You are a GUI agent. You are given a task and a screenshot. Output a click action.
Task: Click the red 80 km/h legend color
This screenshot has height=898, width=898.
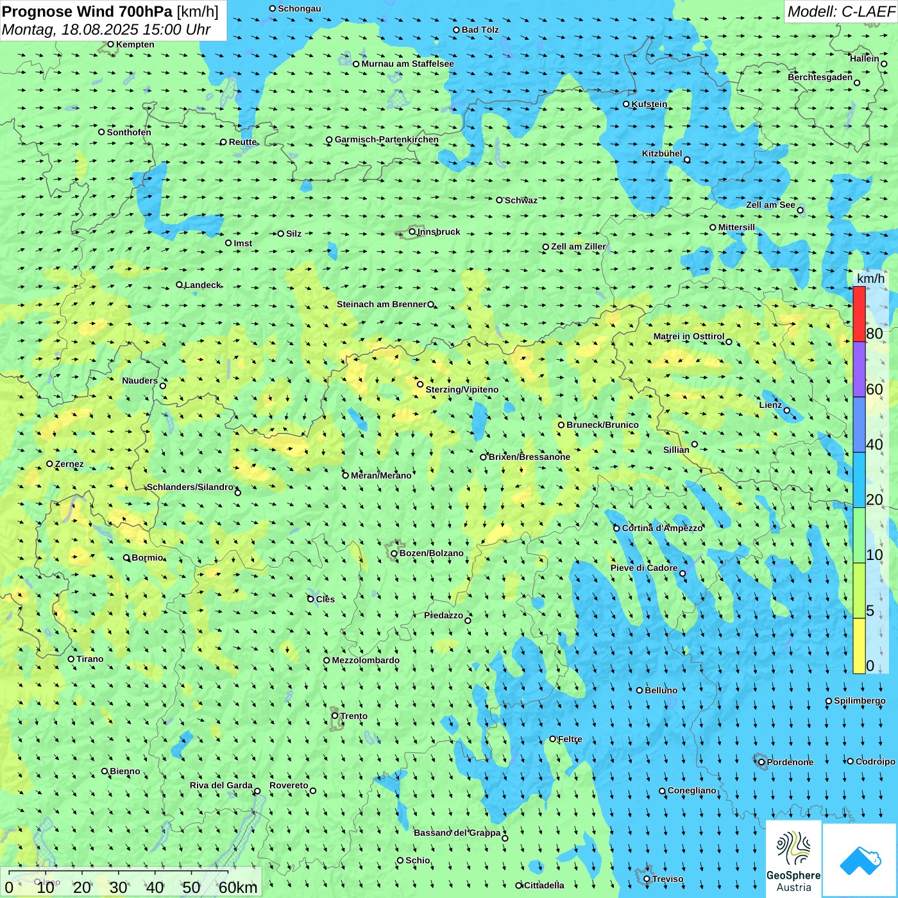[x=859, y=314]
